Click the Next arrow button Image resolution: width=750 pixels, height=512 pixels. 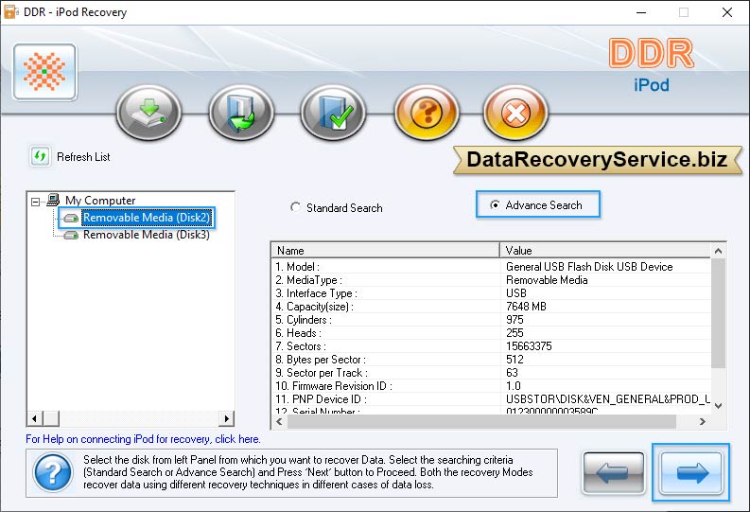[690, 473]
